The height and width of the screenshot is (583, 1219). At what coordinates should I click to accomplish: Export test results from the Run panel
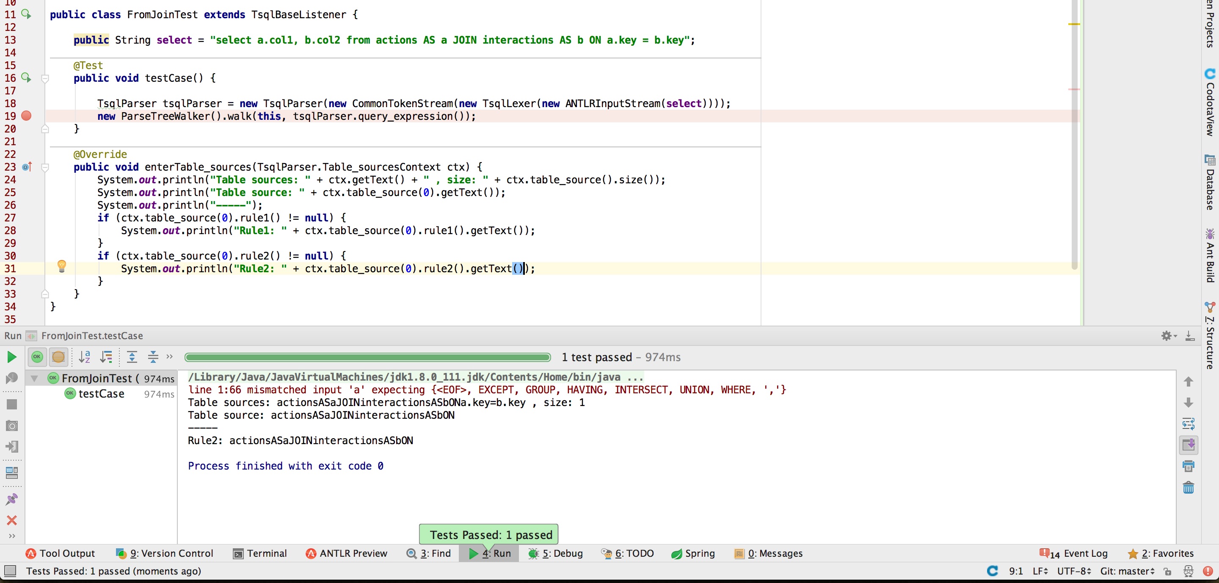click(1191, 336)
